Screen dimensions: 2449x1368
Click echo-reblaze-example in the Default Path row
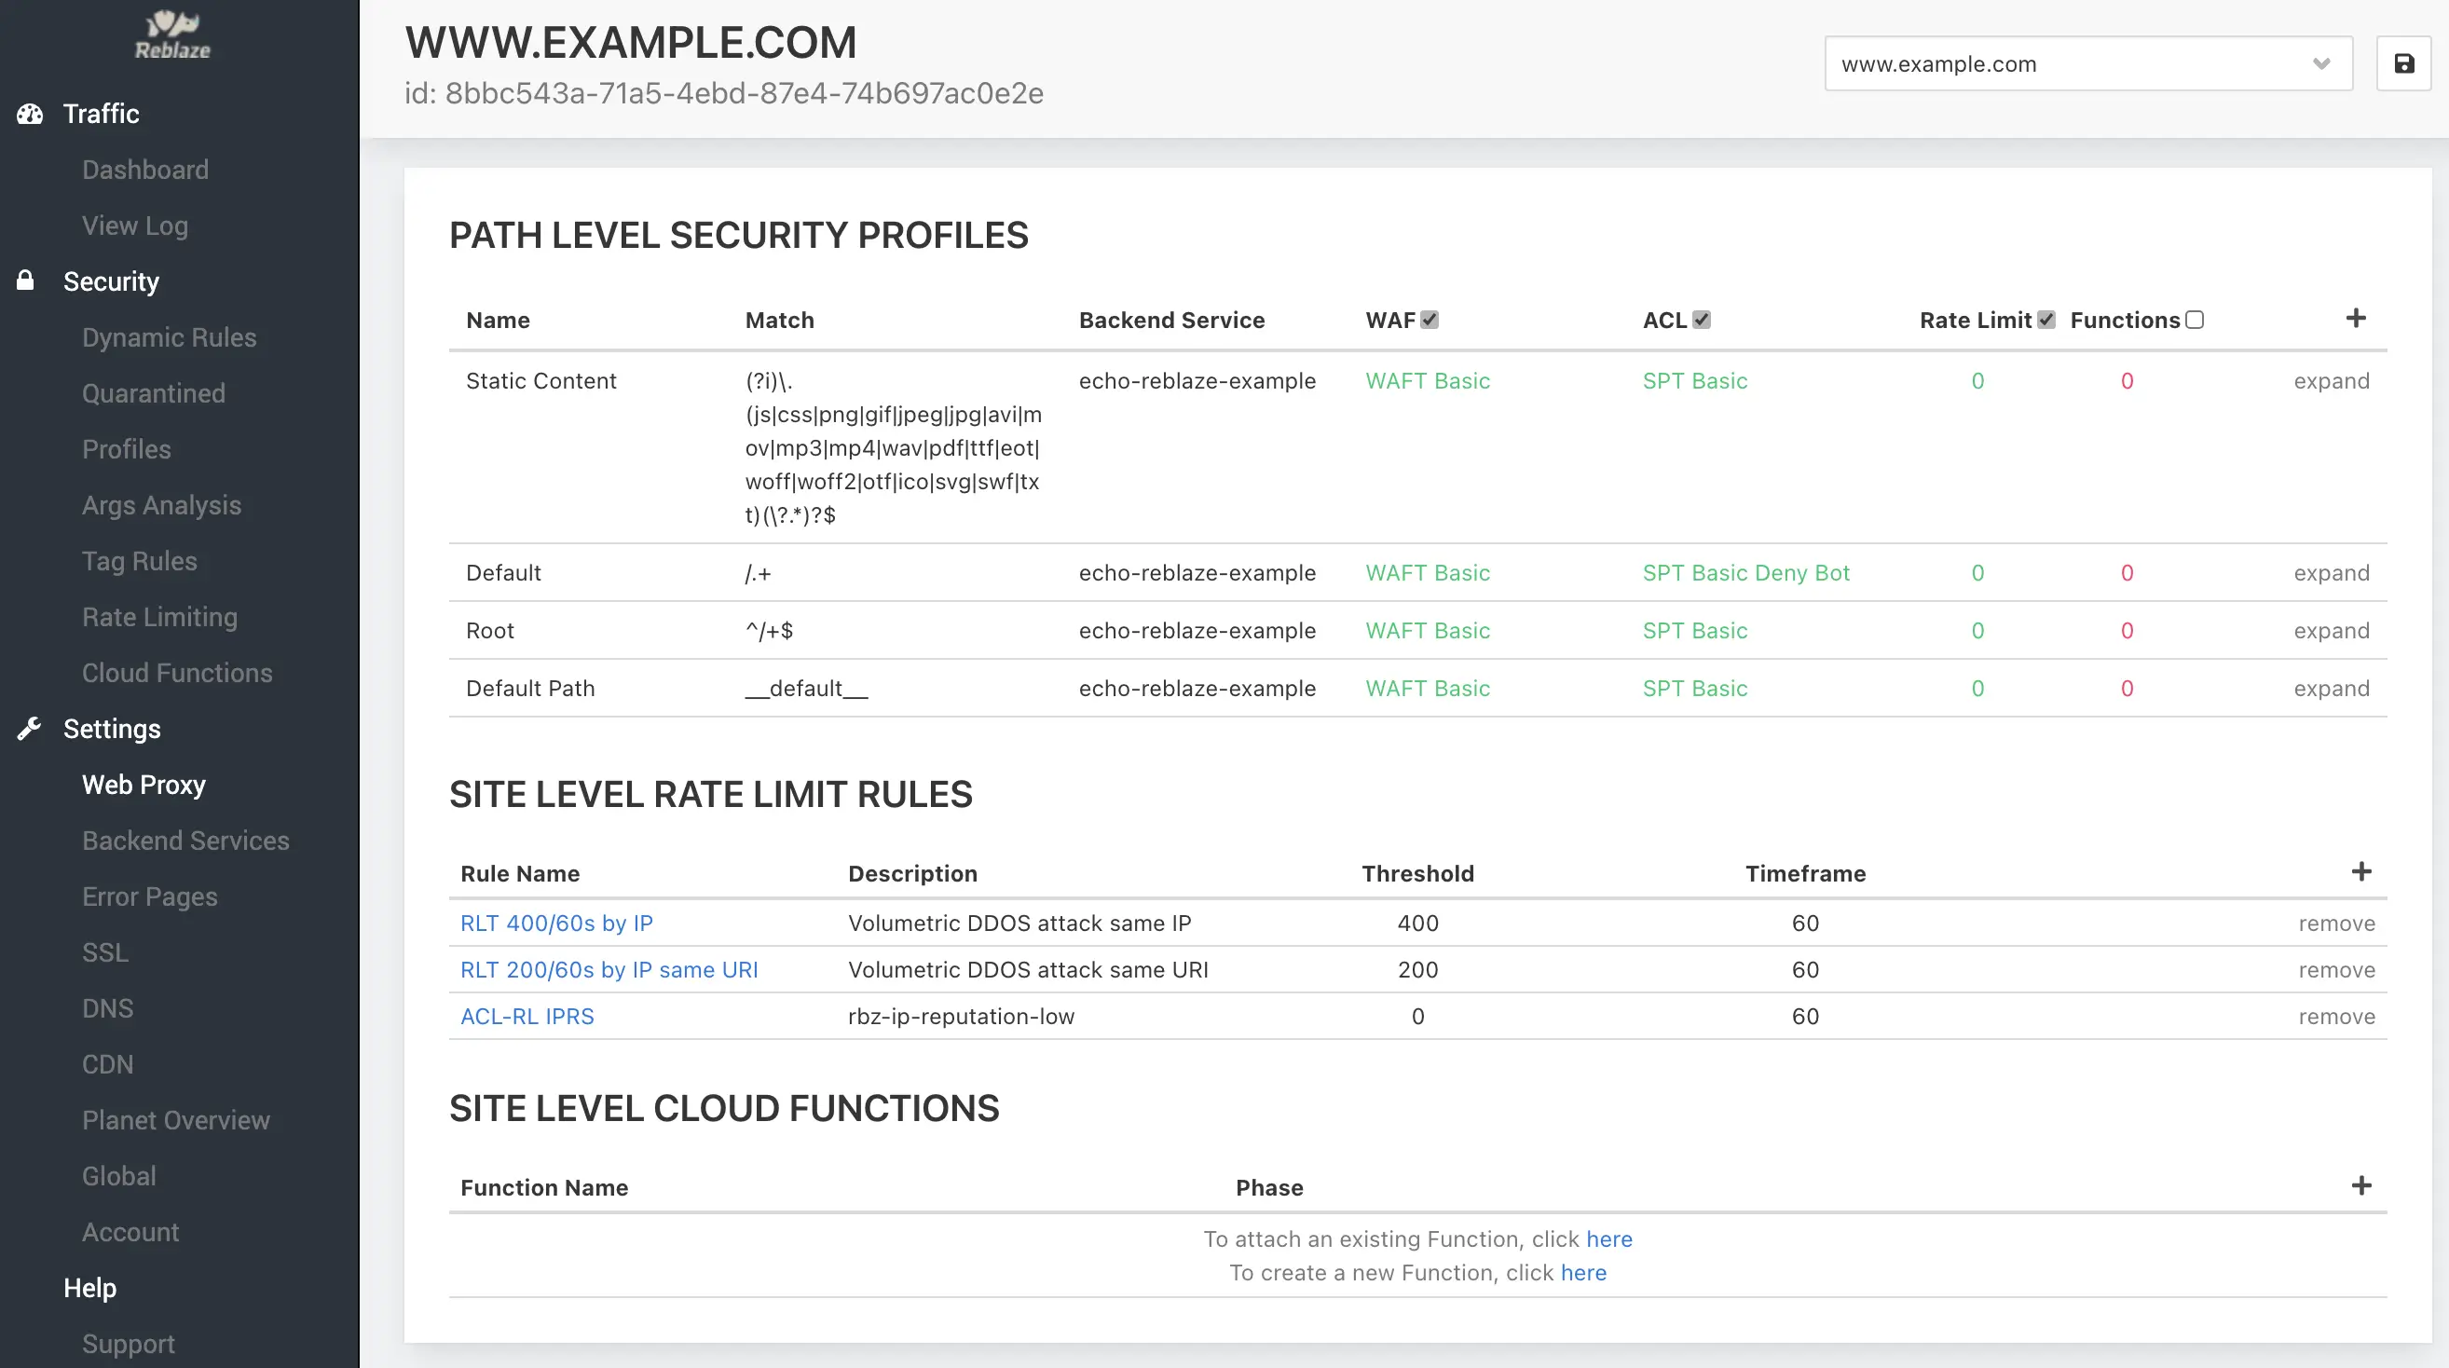(1196, 690)
